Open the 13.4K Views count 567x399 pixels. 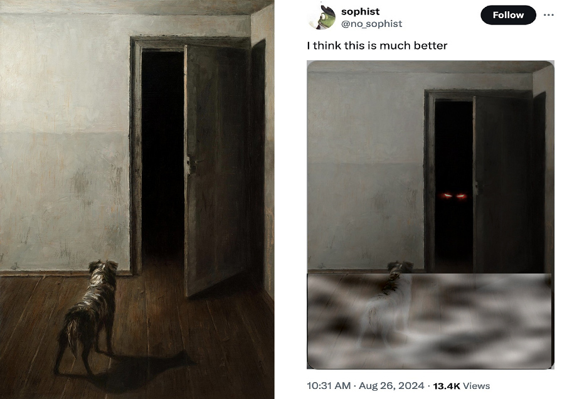click(462, 386)
